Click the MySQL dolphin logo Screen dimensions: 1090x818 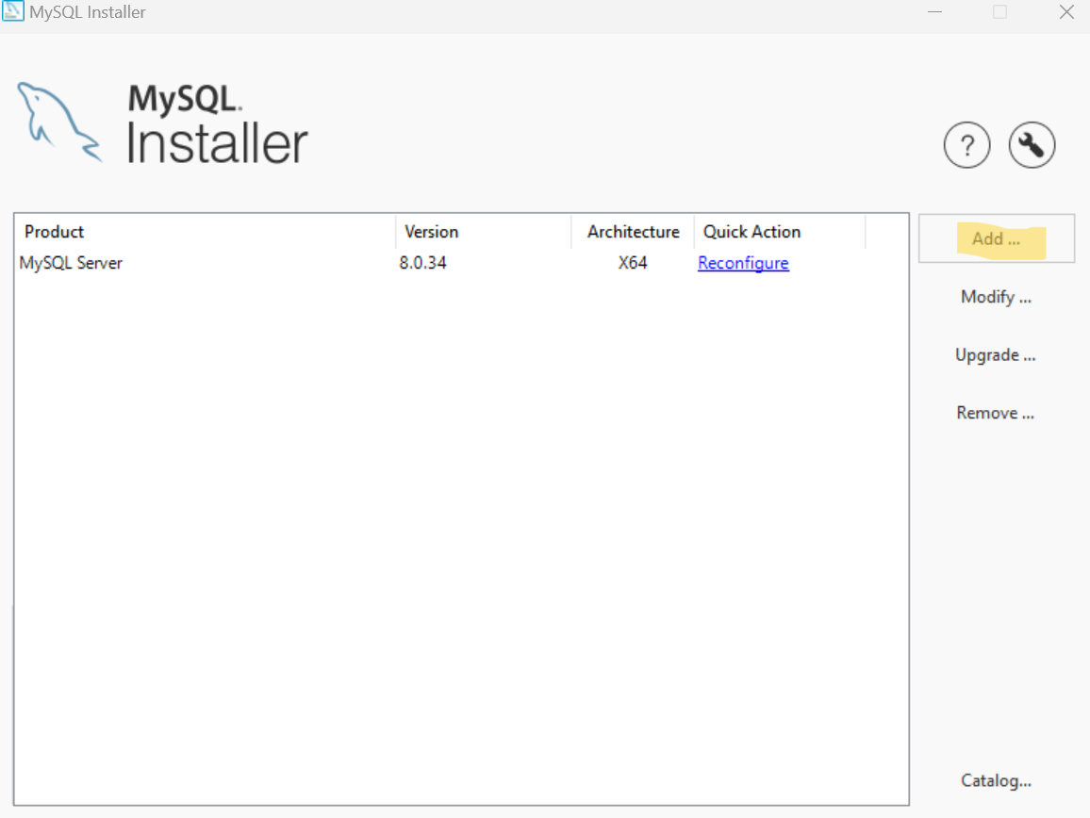pyautogui.click(x=59, y=123)
